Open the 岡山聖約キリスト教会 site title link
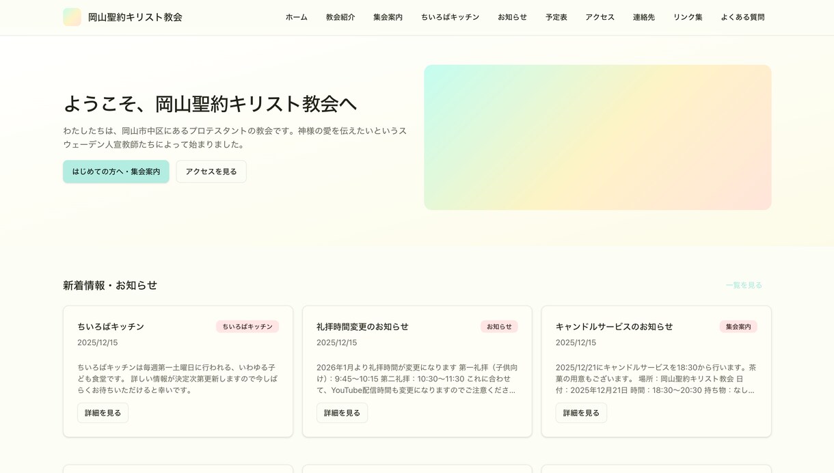This screenshot has height=473, width=834. pos(135,17)
